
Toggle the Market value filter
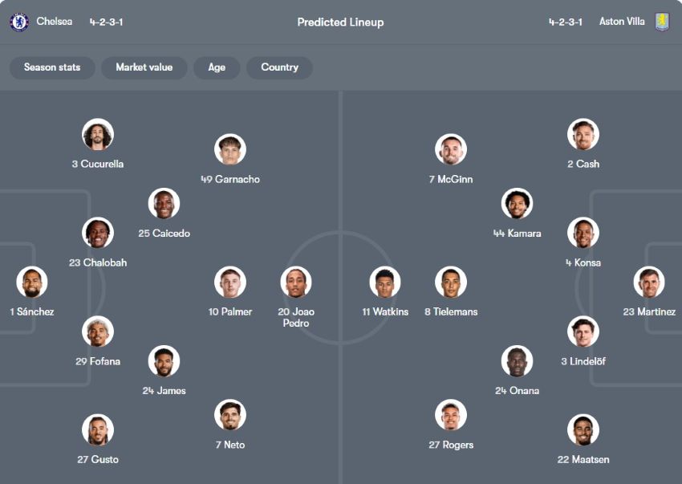[144, 67]
